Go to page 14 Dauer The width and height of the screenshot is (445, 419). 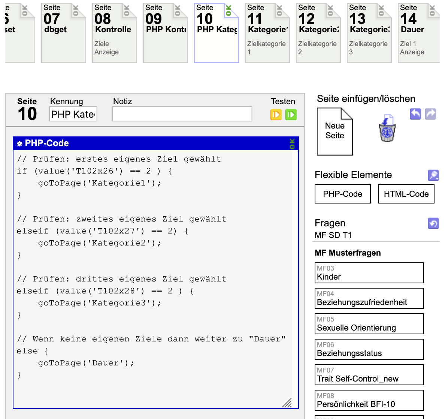(418, 33)
